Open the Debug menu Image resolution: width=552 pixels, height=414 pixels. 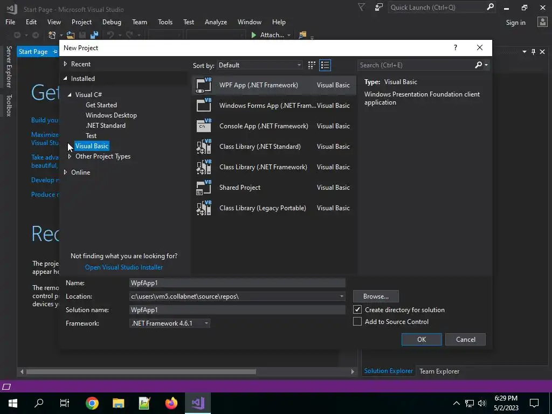112,22
